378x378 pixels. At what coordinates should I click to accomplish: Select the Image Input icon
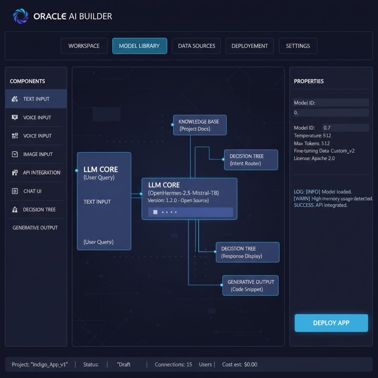tap(15, 154)
